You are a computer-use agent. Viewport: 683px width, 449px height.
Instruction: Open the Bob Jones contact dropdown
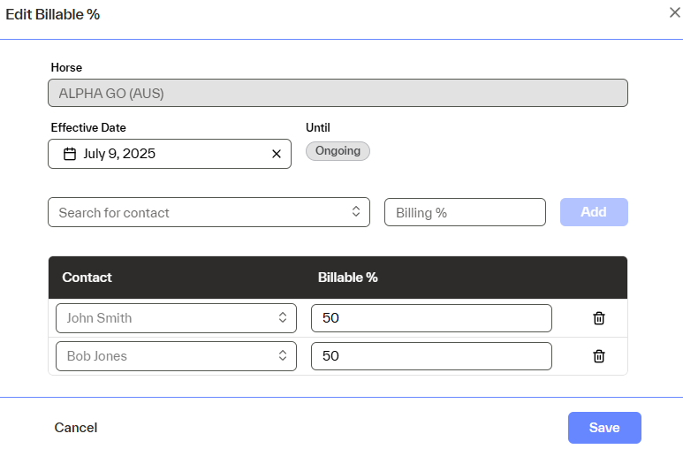(282, 356)
